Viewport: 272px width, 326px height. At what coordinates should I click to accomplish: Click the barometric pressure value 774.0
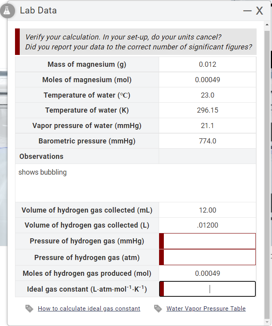[x=207, y=141]
